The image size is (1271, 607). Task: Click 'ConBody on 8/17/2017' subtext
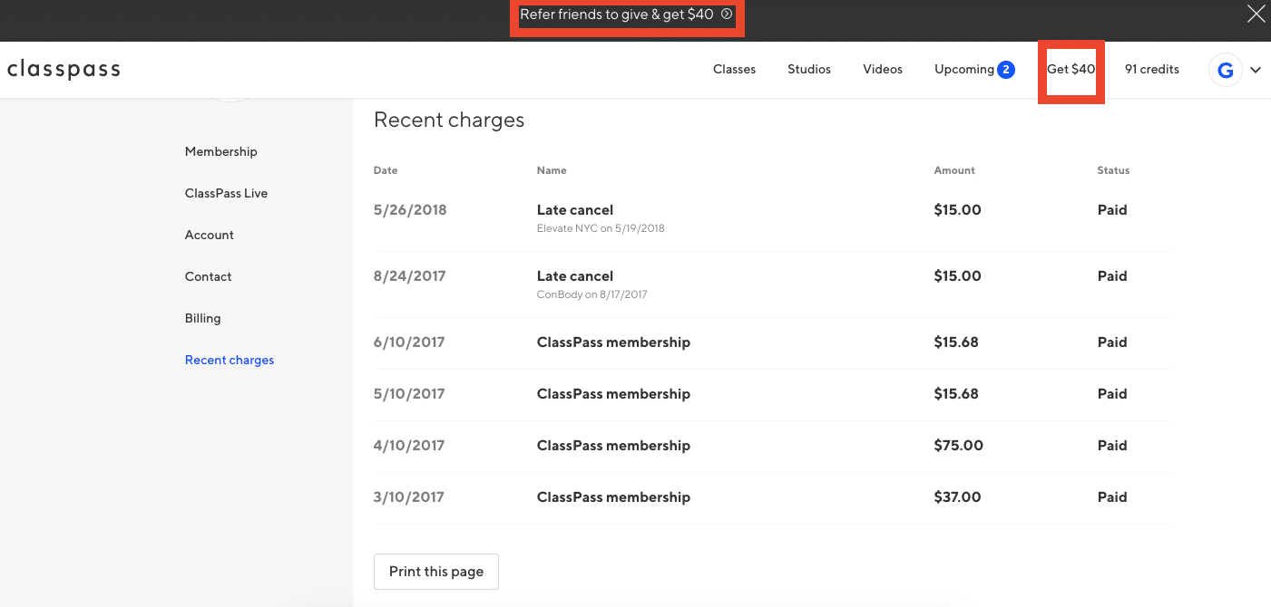tap(592, 294)
